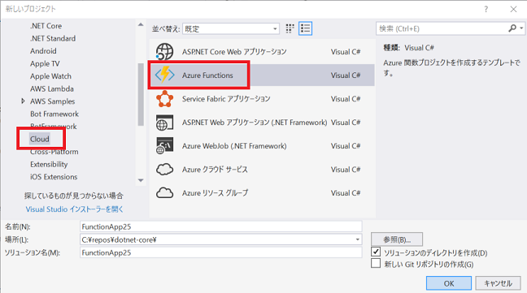Click the category list scroll up arrow
527x293 pixels.
[141, 24]
